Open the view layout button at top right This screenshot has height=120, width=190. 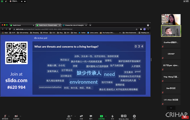point(186,1)
